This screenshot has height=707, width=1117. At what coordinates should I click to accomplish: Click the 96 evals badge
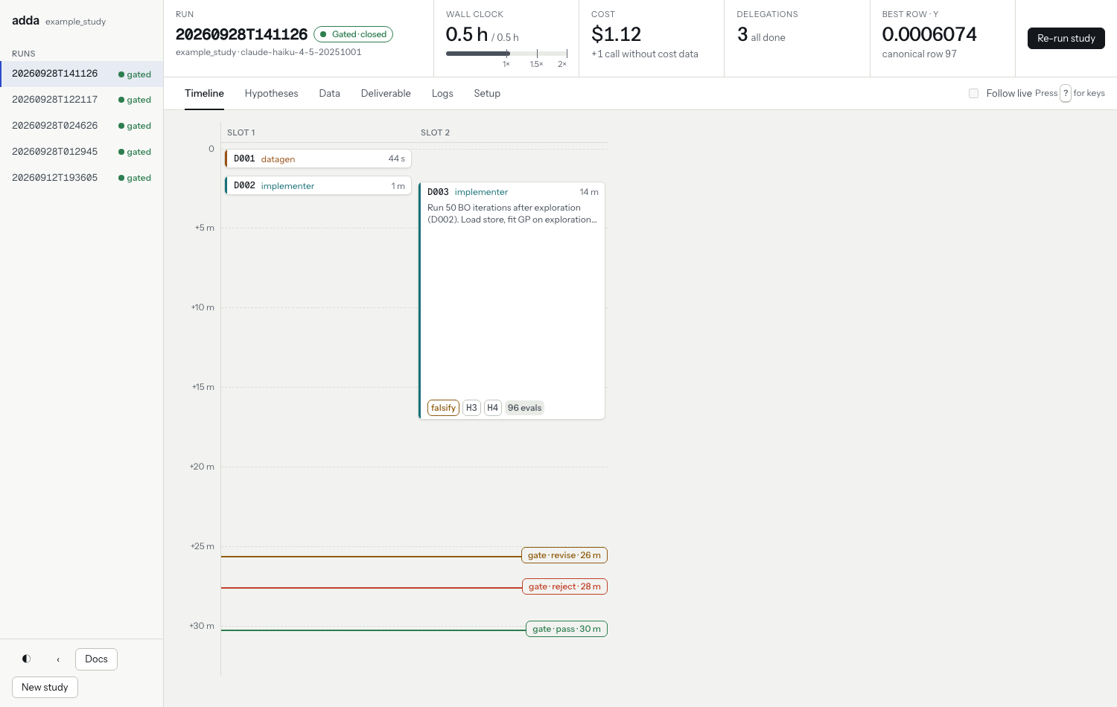524,408
